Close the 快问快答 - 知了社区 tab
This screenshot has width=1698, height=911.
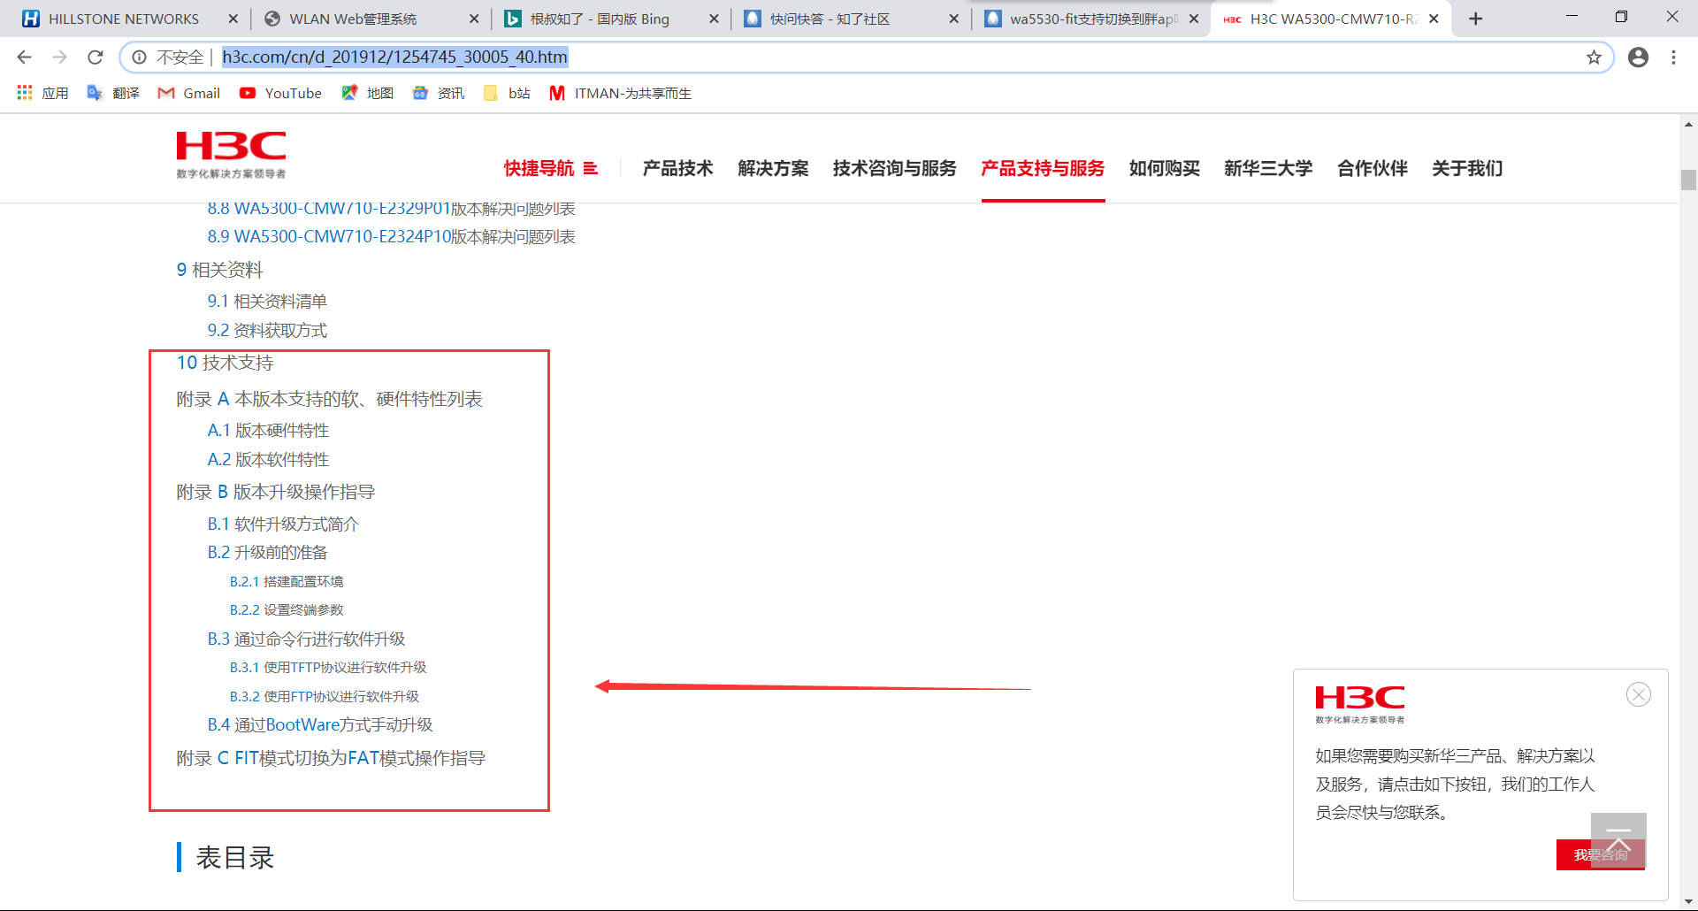(x=953, y=19)
